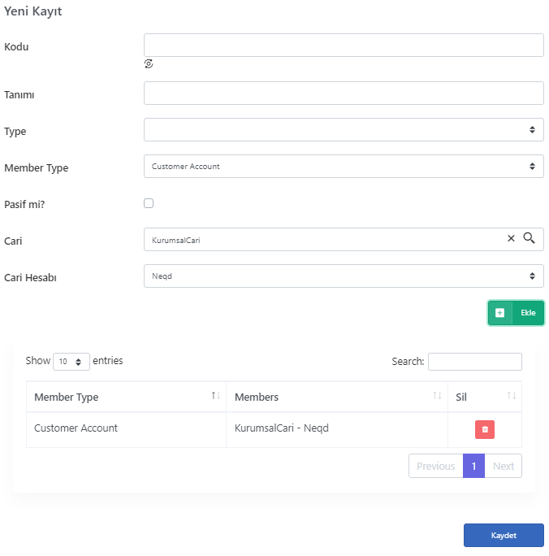
Task: Save the record with Kaydet
Action: coord(504,535)
